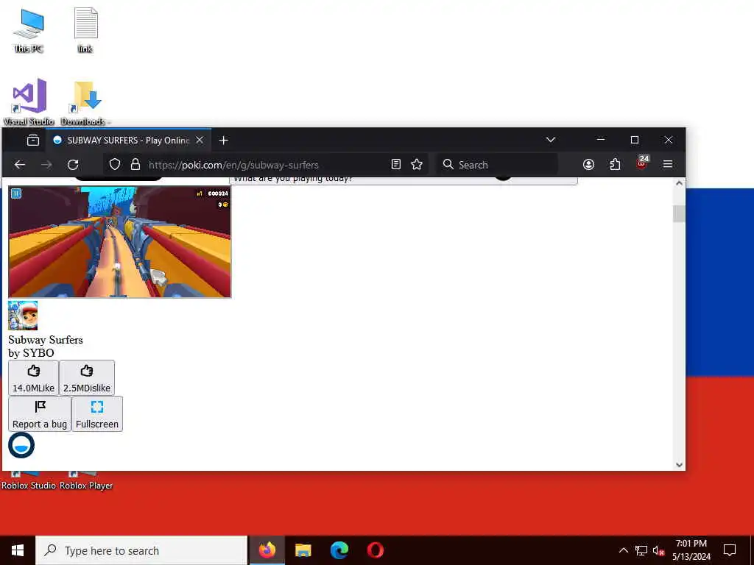Viewport: 754px width, 565px height.
Task: Click the taskbar search box
Action: click(x=141, y=550)
